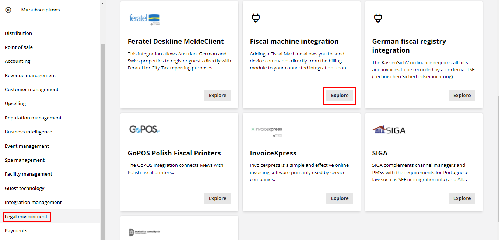Click the GoPOS logo
Viewport: 499px width, 240px height.
pos(144,129)
